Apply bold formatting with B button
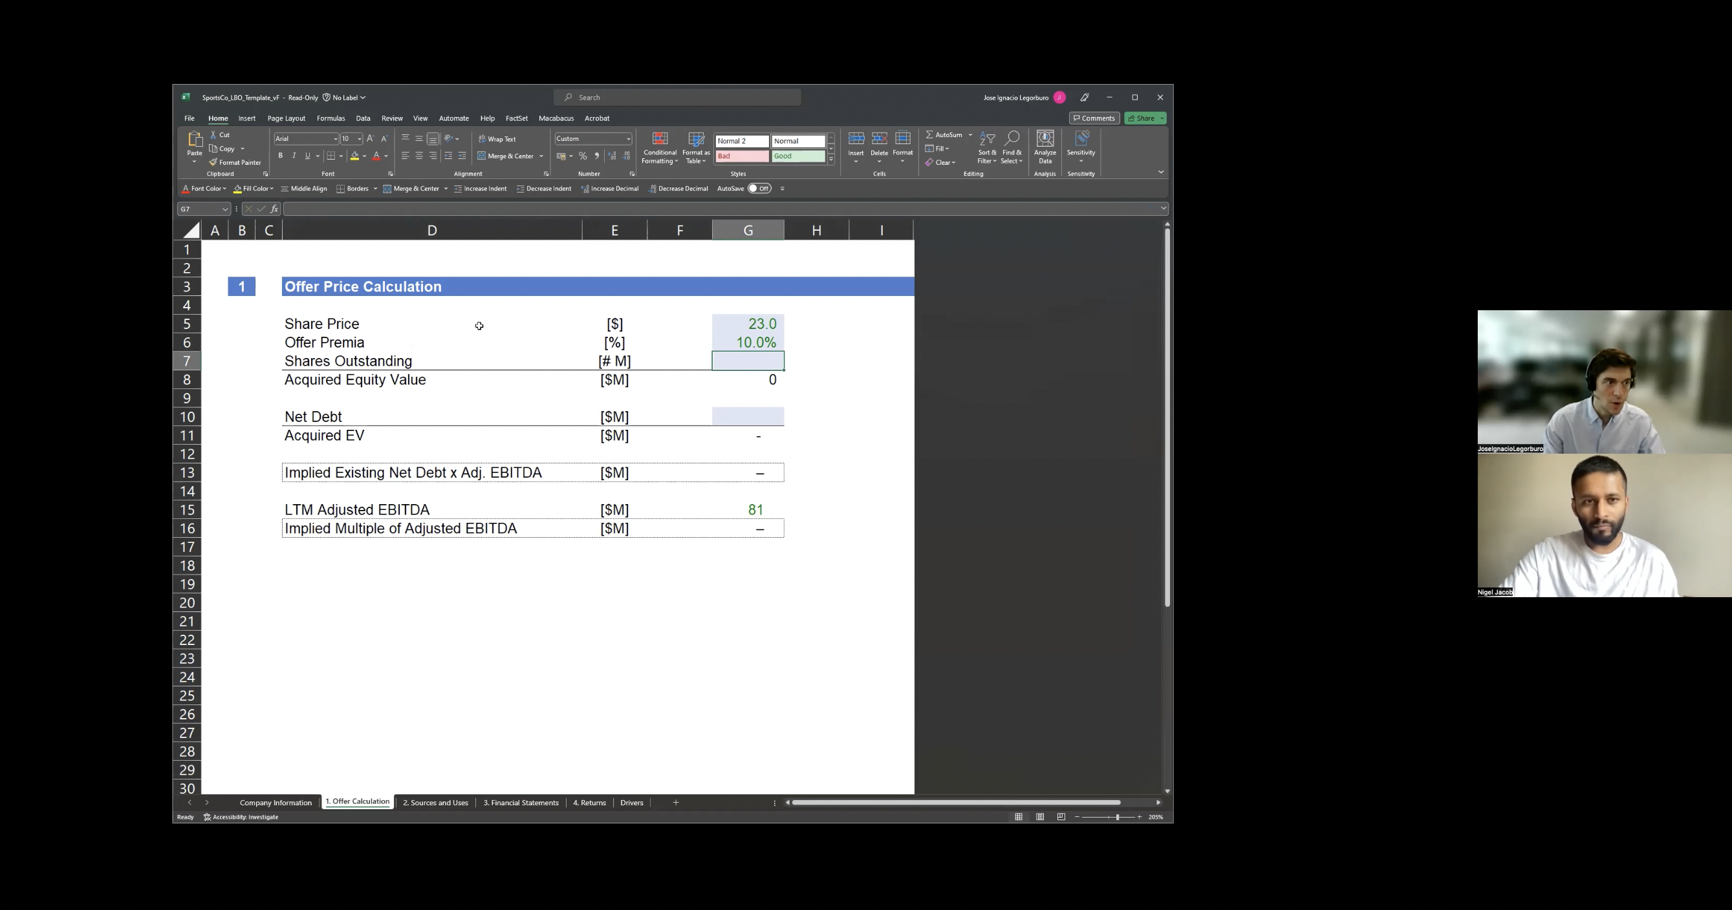The image size is (1732, 910). (x=281, y=156)
